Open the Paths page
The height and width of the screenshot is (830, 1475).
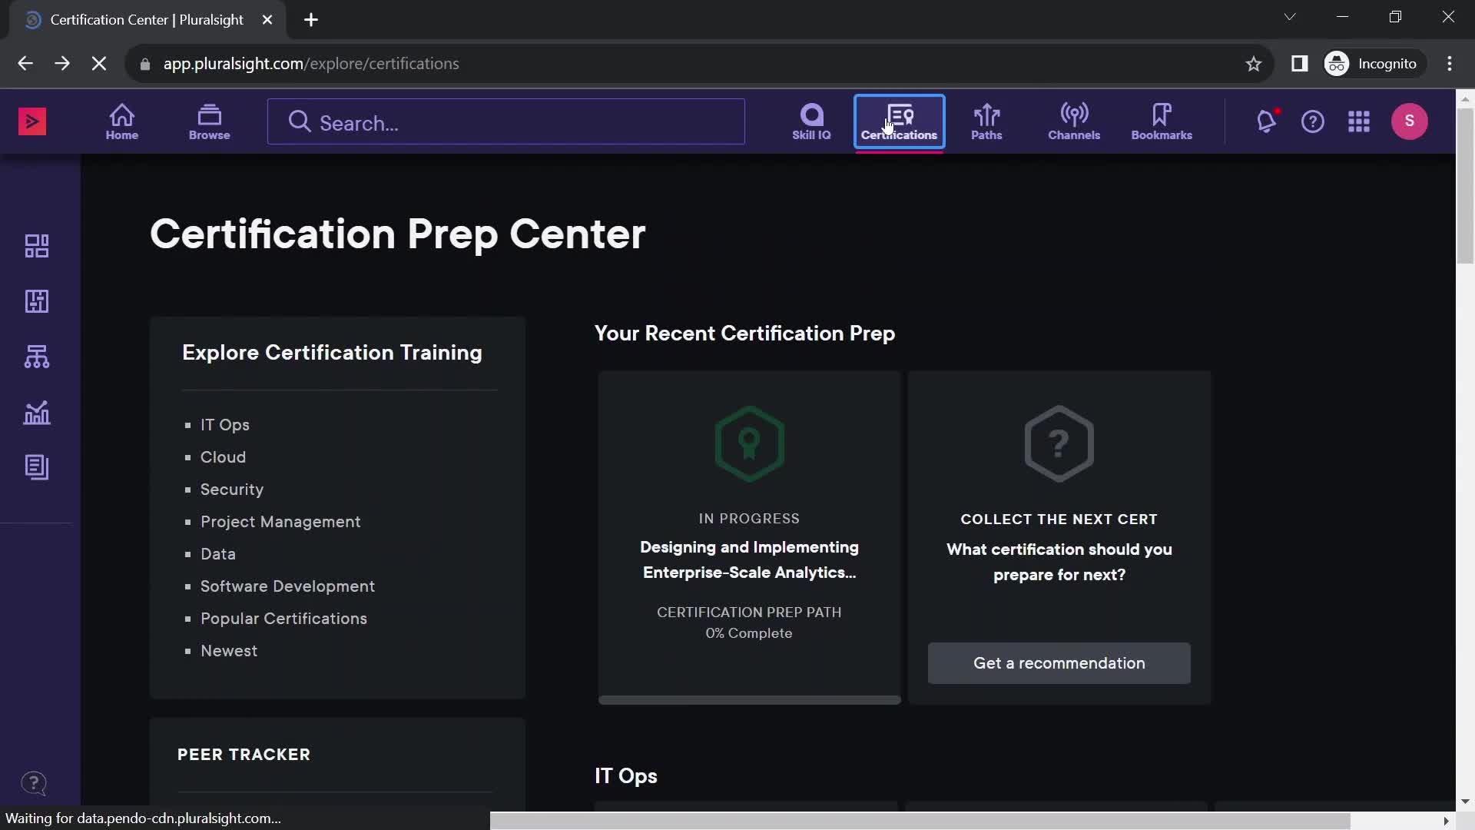tap(986, 121)
